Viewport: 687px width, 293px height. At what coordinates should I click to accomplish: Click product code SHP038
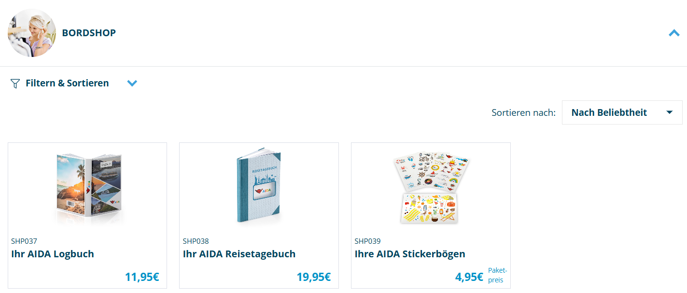[x=196, y=241]
